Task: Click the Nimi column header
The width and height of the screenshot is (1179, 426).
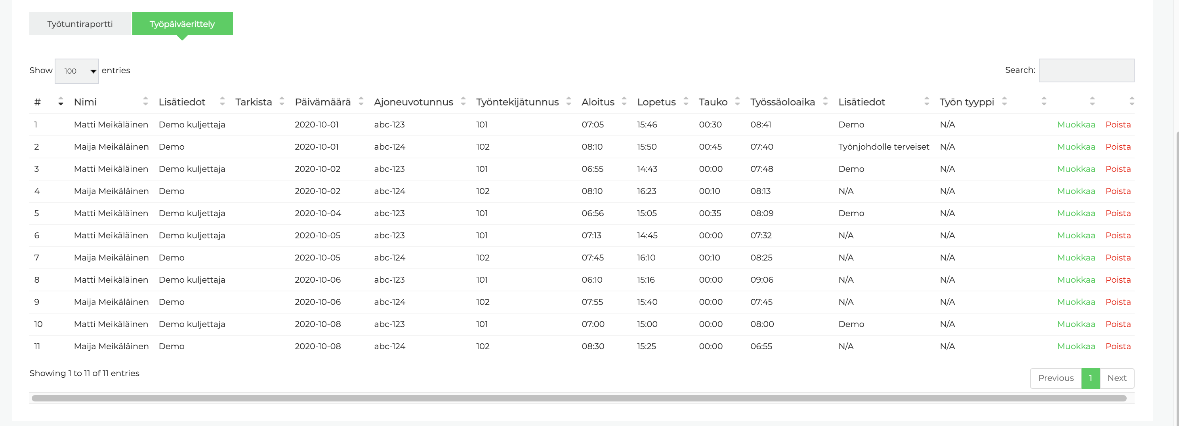Action: point(85,102)
